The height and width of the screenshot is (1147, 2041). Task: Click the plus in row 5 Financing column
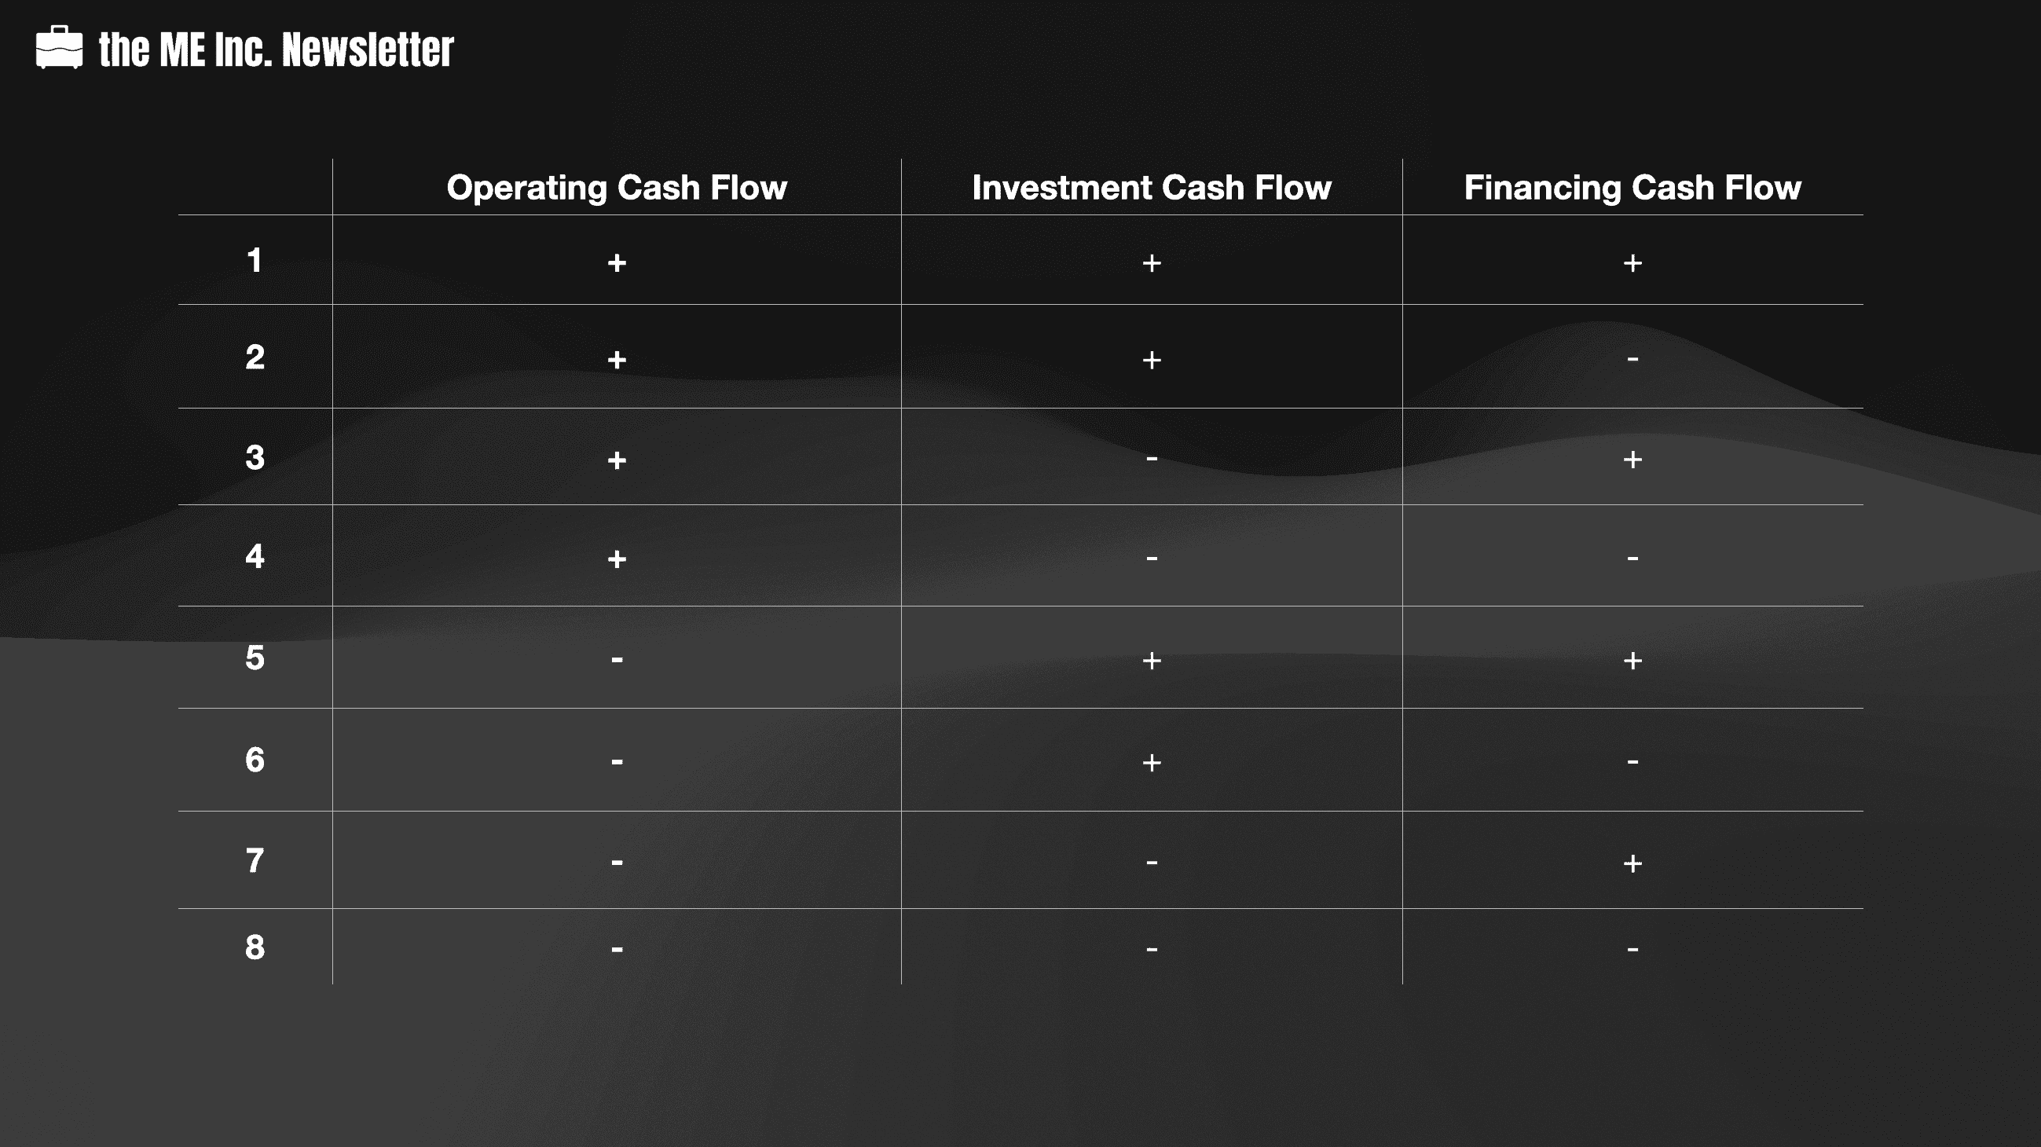click(x=1632, y=660)
